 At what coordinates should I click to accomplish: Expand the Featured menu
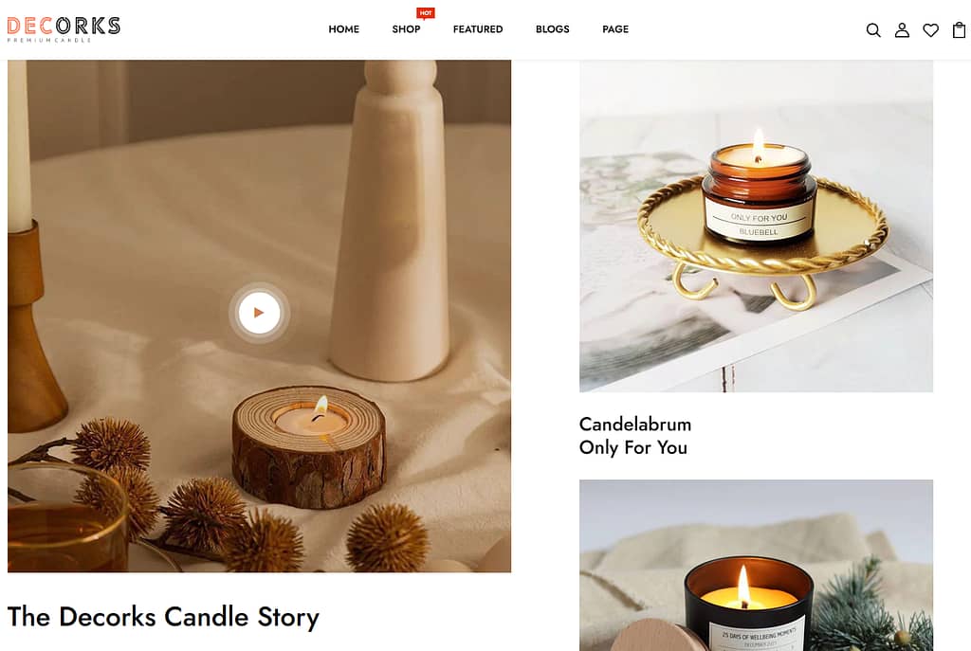478,29
